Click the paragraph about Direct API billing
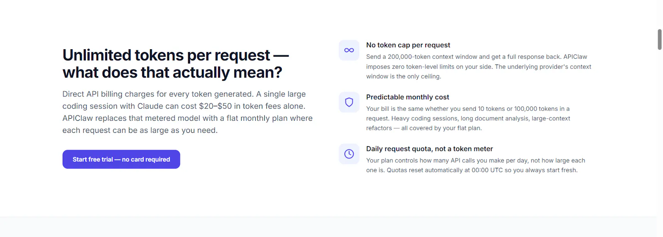This screenshot has height=237, width=663. pos(188,112)
